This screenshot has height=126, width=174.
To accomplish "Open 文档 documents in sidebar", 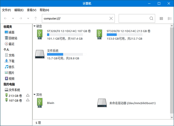I will tap(10, 55).
